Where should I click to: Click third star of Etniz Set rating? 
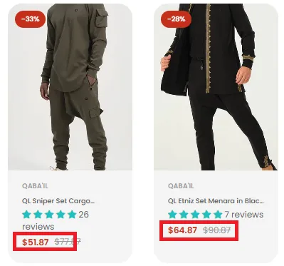pyautogui.click(x=195, y=215)
